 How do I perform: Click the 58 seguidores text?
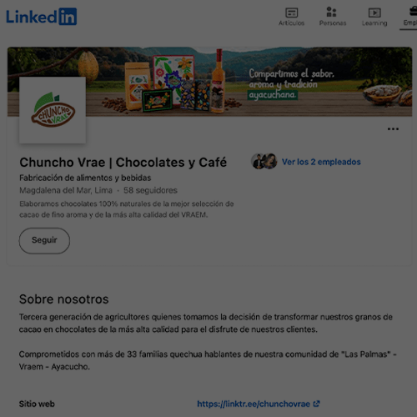tap(150, 190)
